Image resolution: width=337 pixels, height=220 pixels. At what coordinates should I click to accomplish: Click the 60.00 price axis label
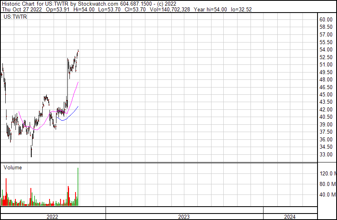[326, 19]
